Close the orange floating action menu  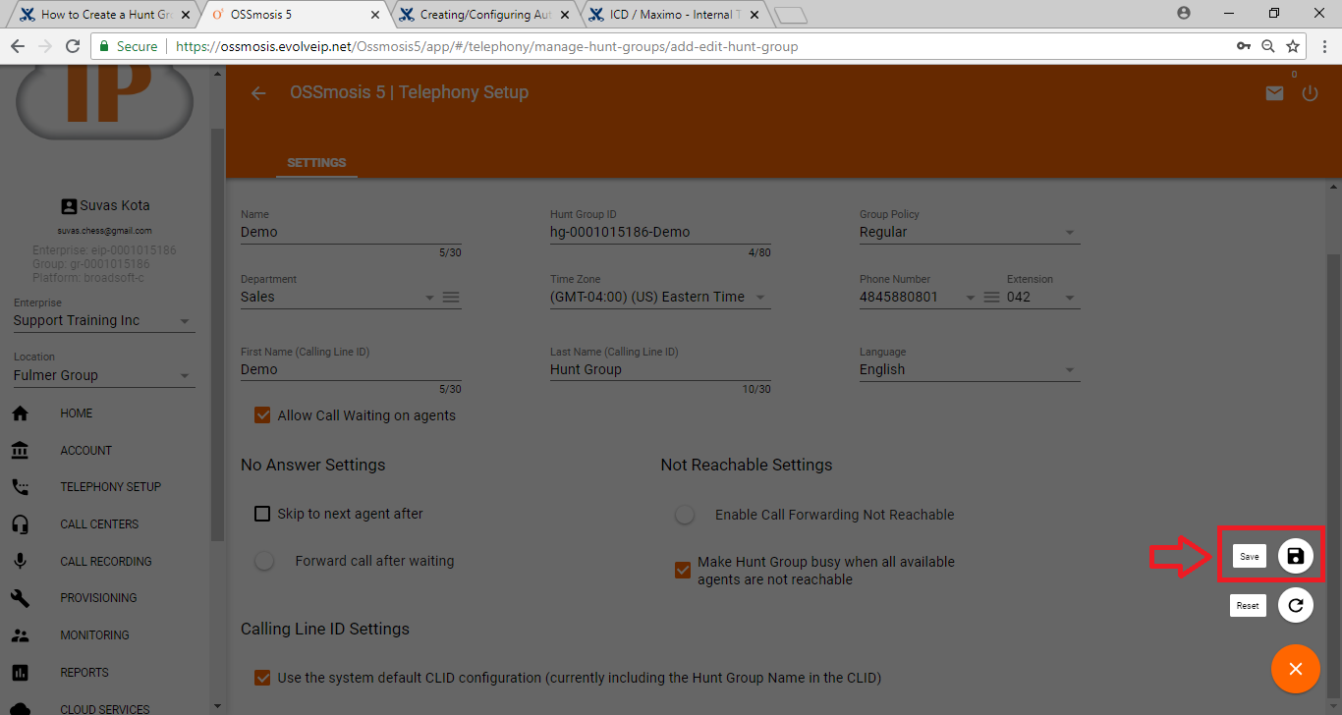[1295, 669]
